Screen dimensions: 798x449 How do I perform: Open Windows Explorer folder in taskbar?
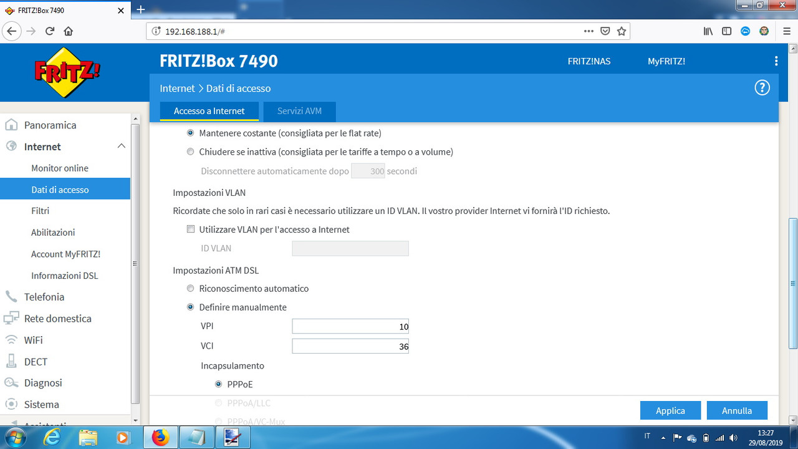[89, 438]
